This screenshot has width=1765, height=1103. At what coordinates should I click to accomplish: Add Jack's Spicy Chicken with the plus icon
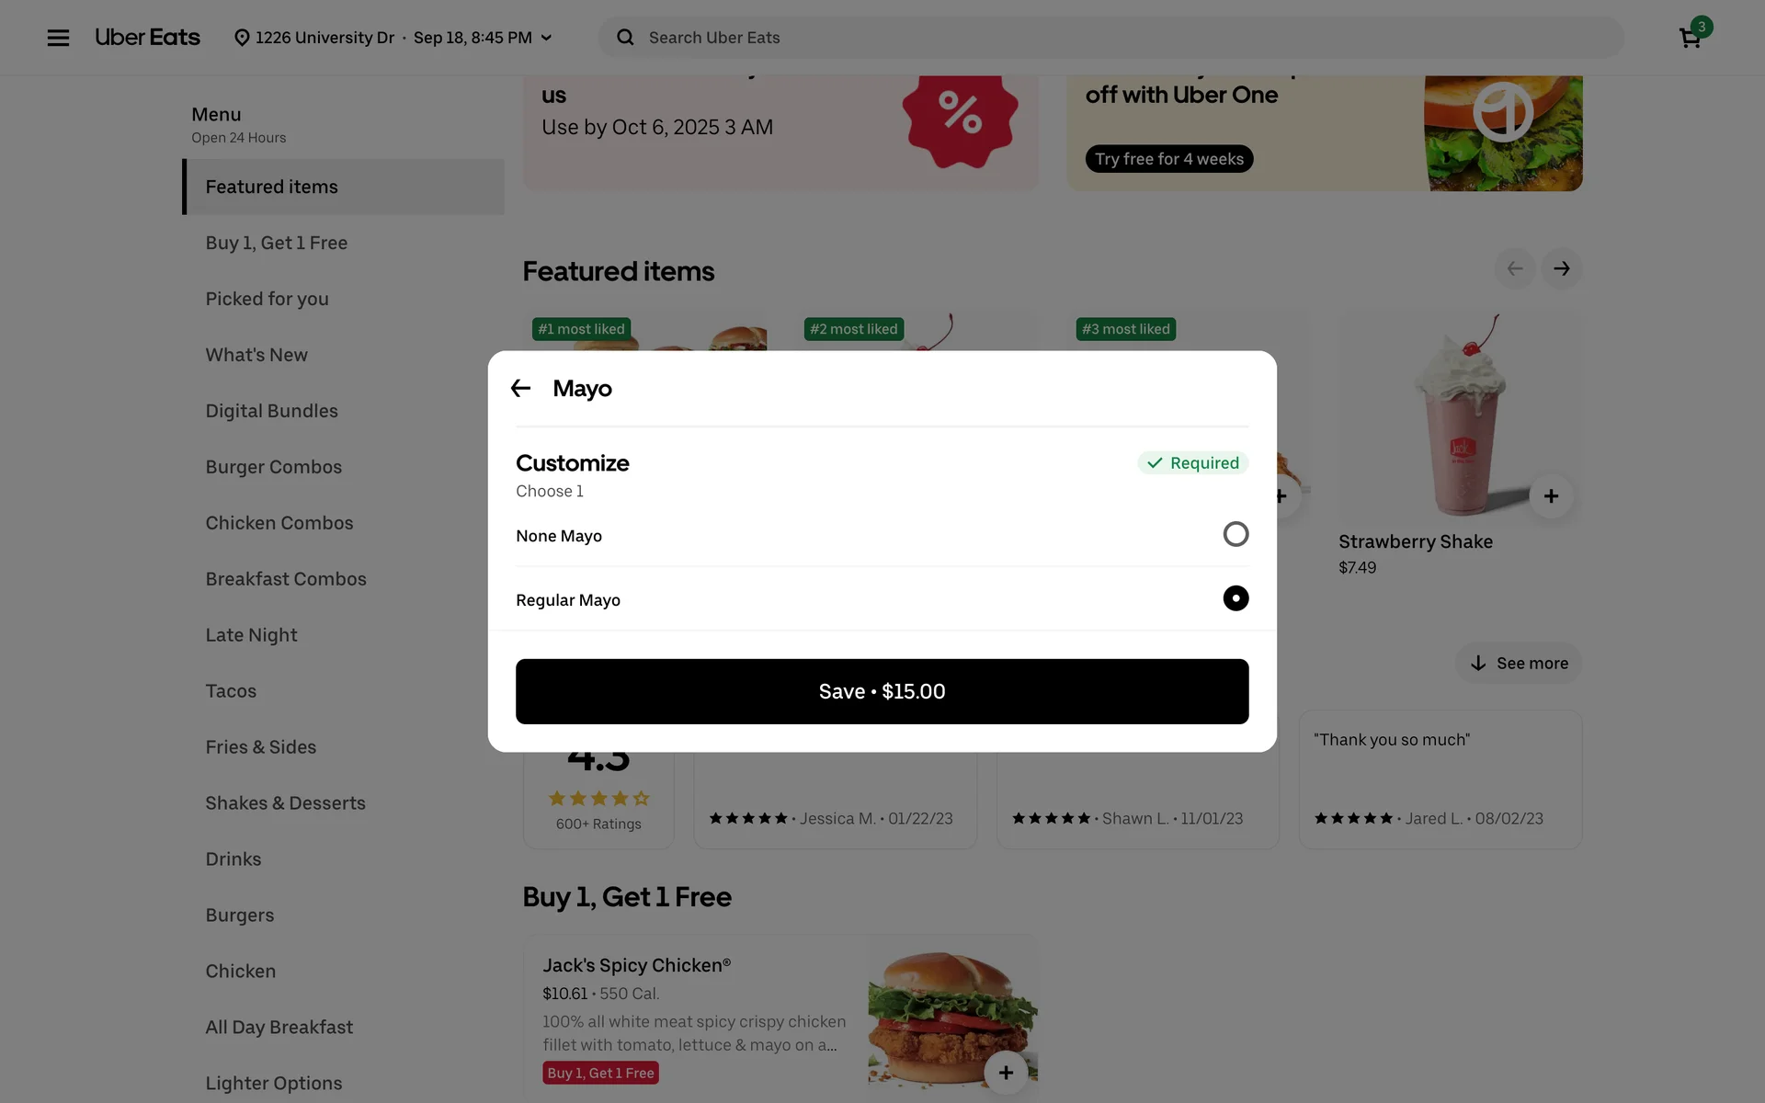(x=1006, y=1073)
